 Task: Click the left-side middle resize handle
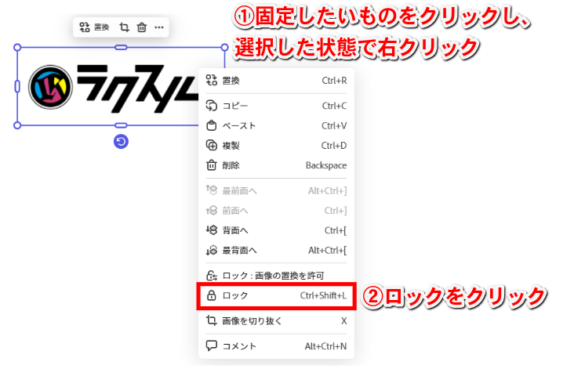click(17, 86)
